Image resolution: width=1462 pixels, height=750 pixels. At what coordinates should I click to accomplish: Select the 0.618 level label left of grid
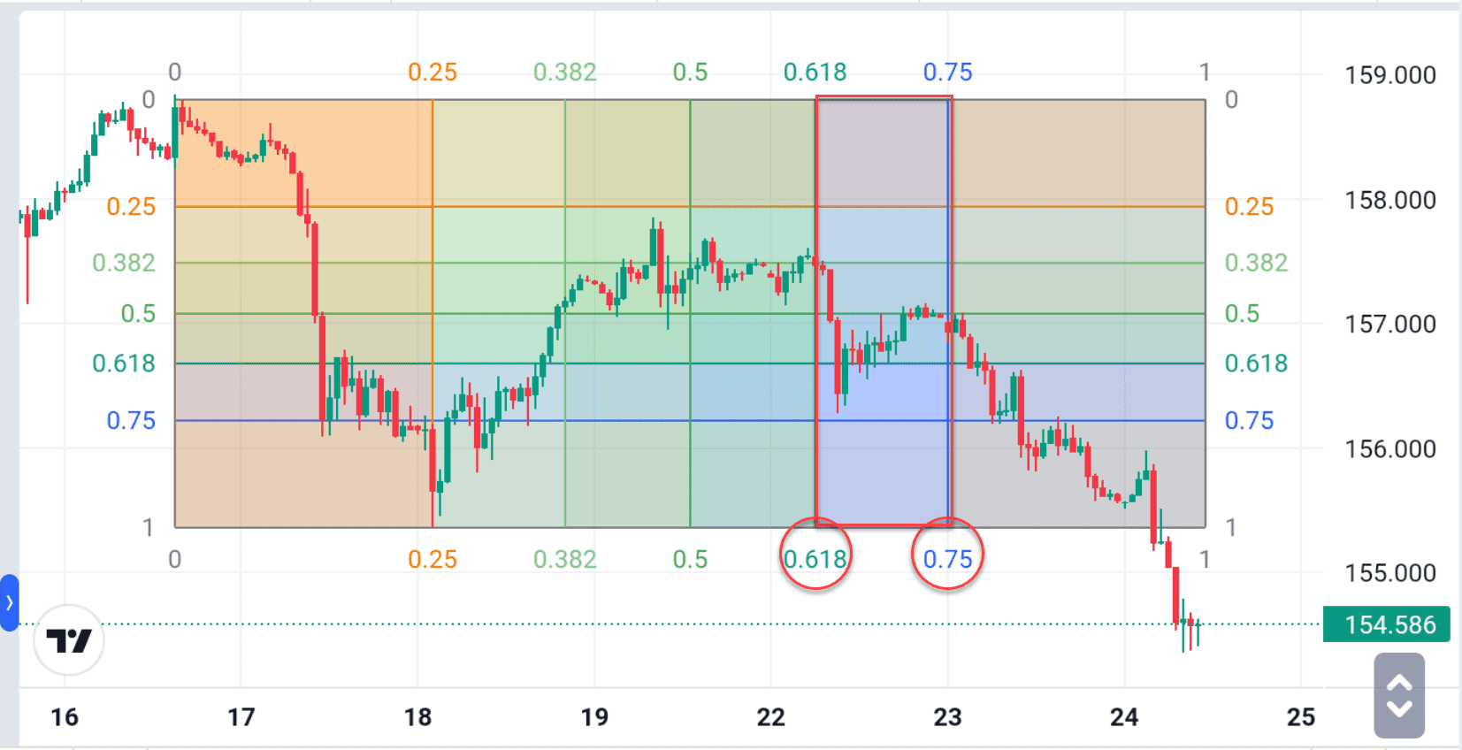coord(124,363)
